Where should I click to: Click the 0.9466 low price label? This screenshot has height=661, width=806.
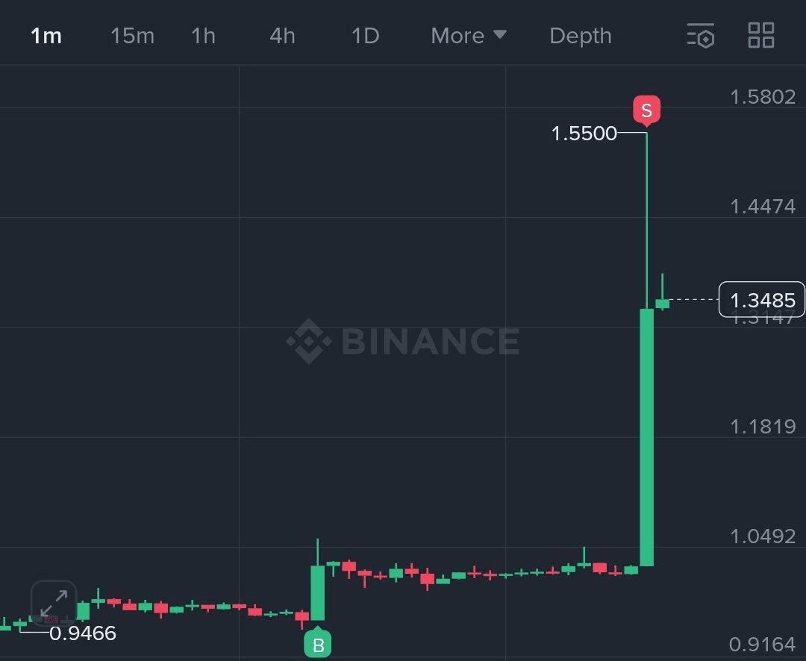tap(83, 633)
